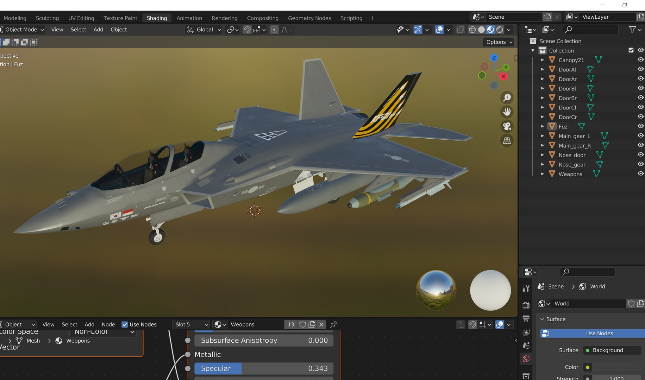
Task: Open Slot 5 material slot dropdown
Action: 191,324
